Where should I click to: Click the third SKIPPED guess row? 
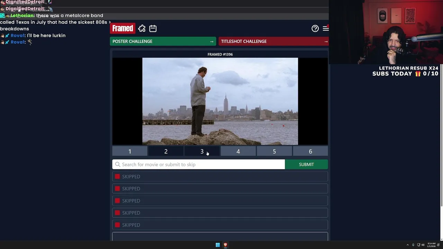220,201
